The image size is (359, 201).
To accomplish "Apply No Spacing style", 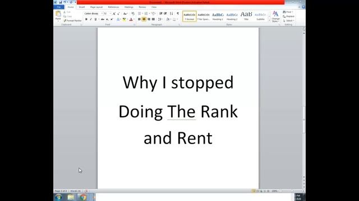I will [x=204, y=16].
